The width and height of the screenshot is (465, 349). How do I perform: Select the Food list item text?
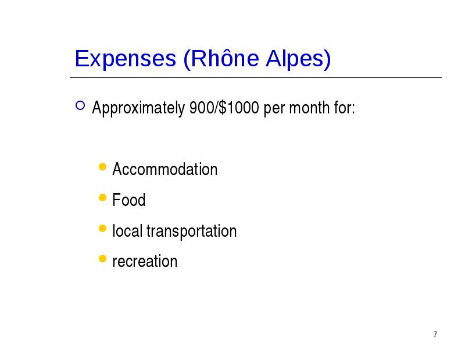point(129,200)
